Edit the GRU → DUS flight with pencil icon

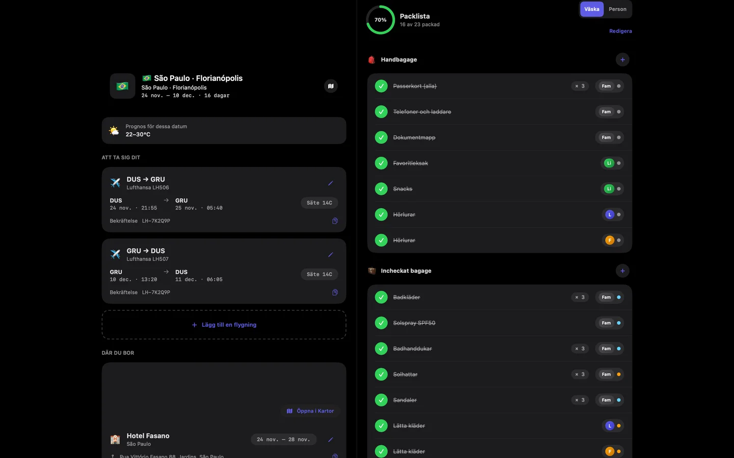click(x=330, y=254)
